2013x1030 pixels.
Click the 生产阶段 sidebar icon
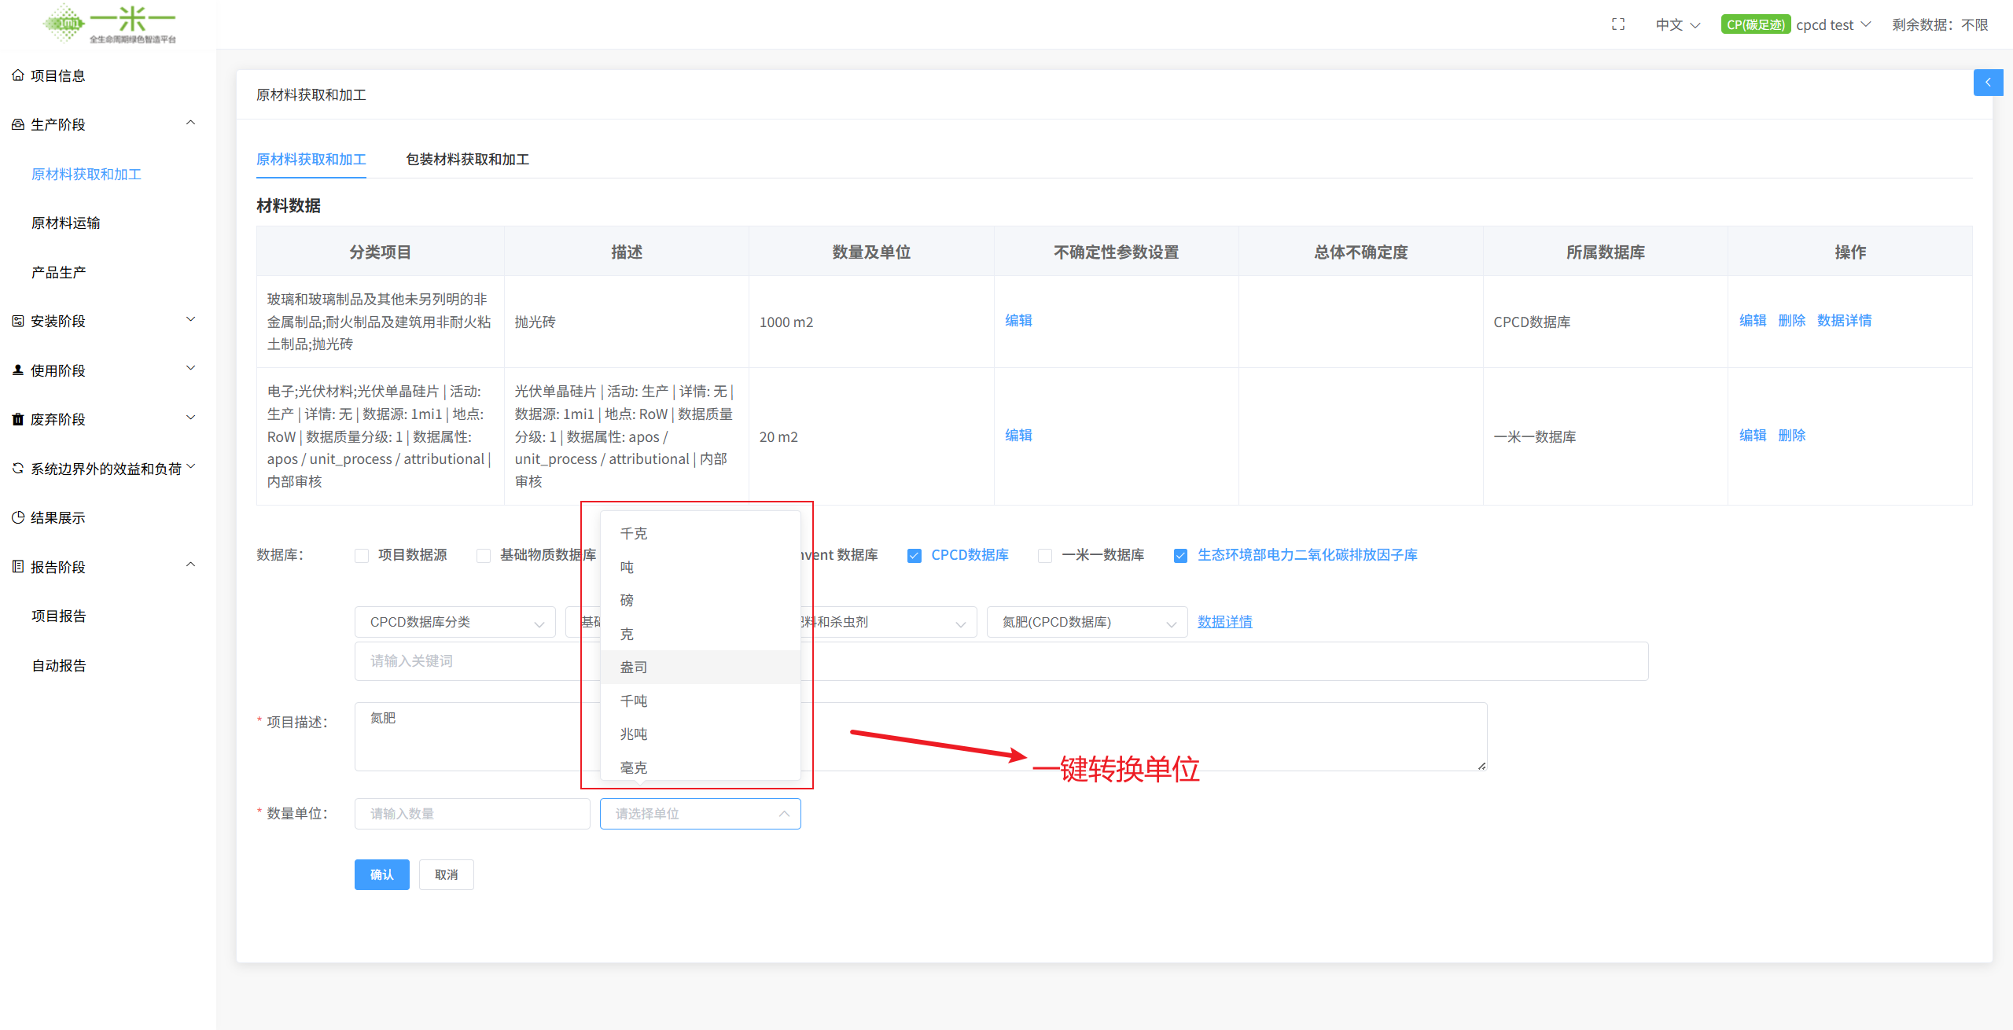(17, 124)
